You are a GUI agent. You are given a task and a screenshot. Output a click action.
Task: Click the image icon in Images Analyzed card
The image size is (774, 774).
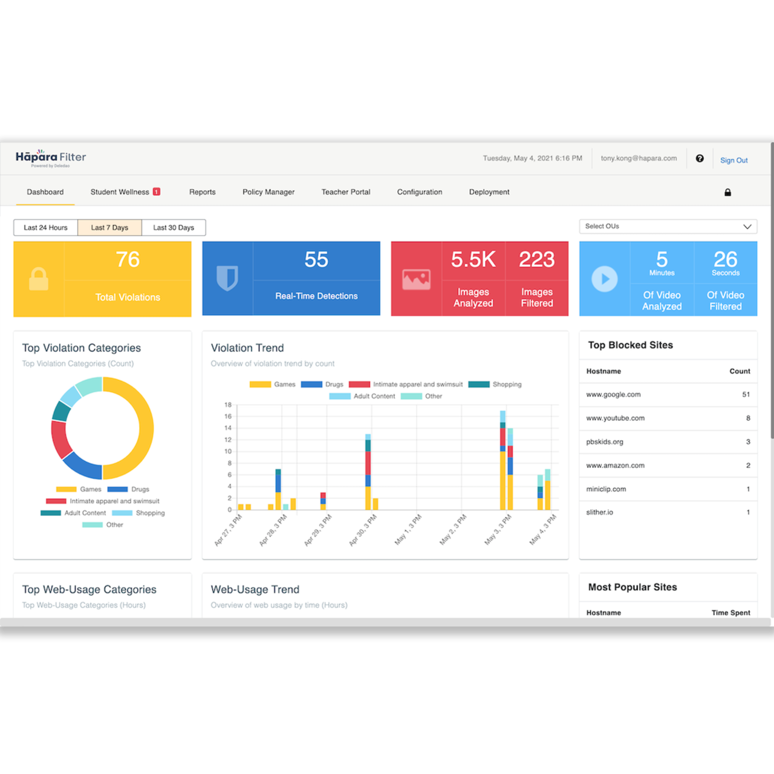417,279
